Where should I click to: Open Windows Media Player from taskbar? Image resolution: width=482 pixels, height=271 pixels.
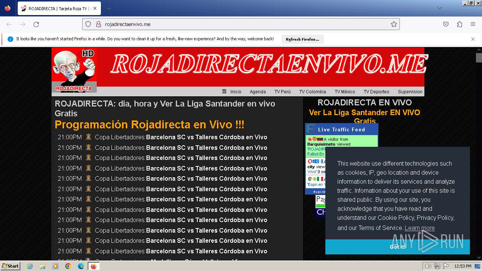[x=55, y=266]
